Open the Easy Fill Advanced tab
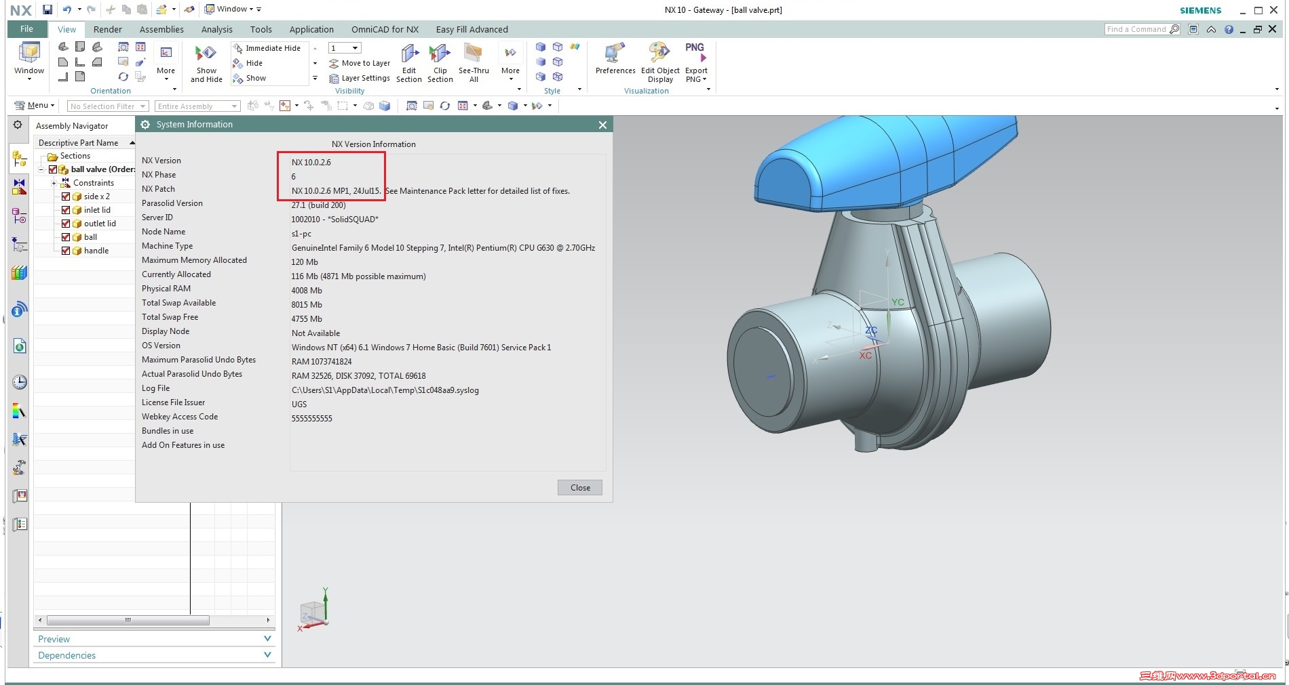1289x685 pixels. click(x=472, y=29)
